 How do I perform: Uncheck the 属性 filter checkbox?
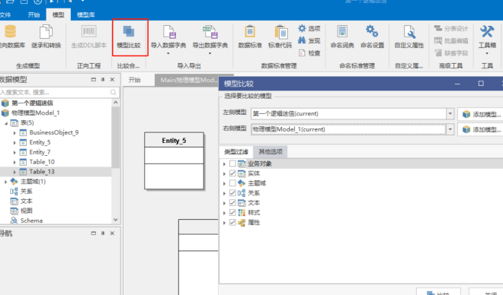tap(232, 222)
